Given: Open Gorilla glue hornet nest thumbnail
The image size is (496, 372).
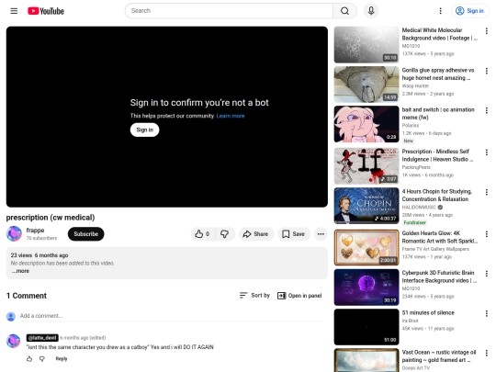Looking at the screenshot, I should tap(366, 85).
